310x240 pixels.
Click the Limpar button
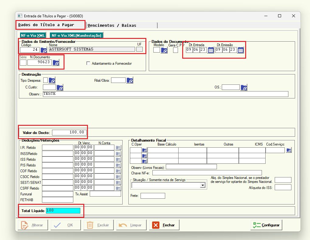pos(131,225)
